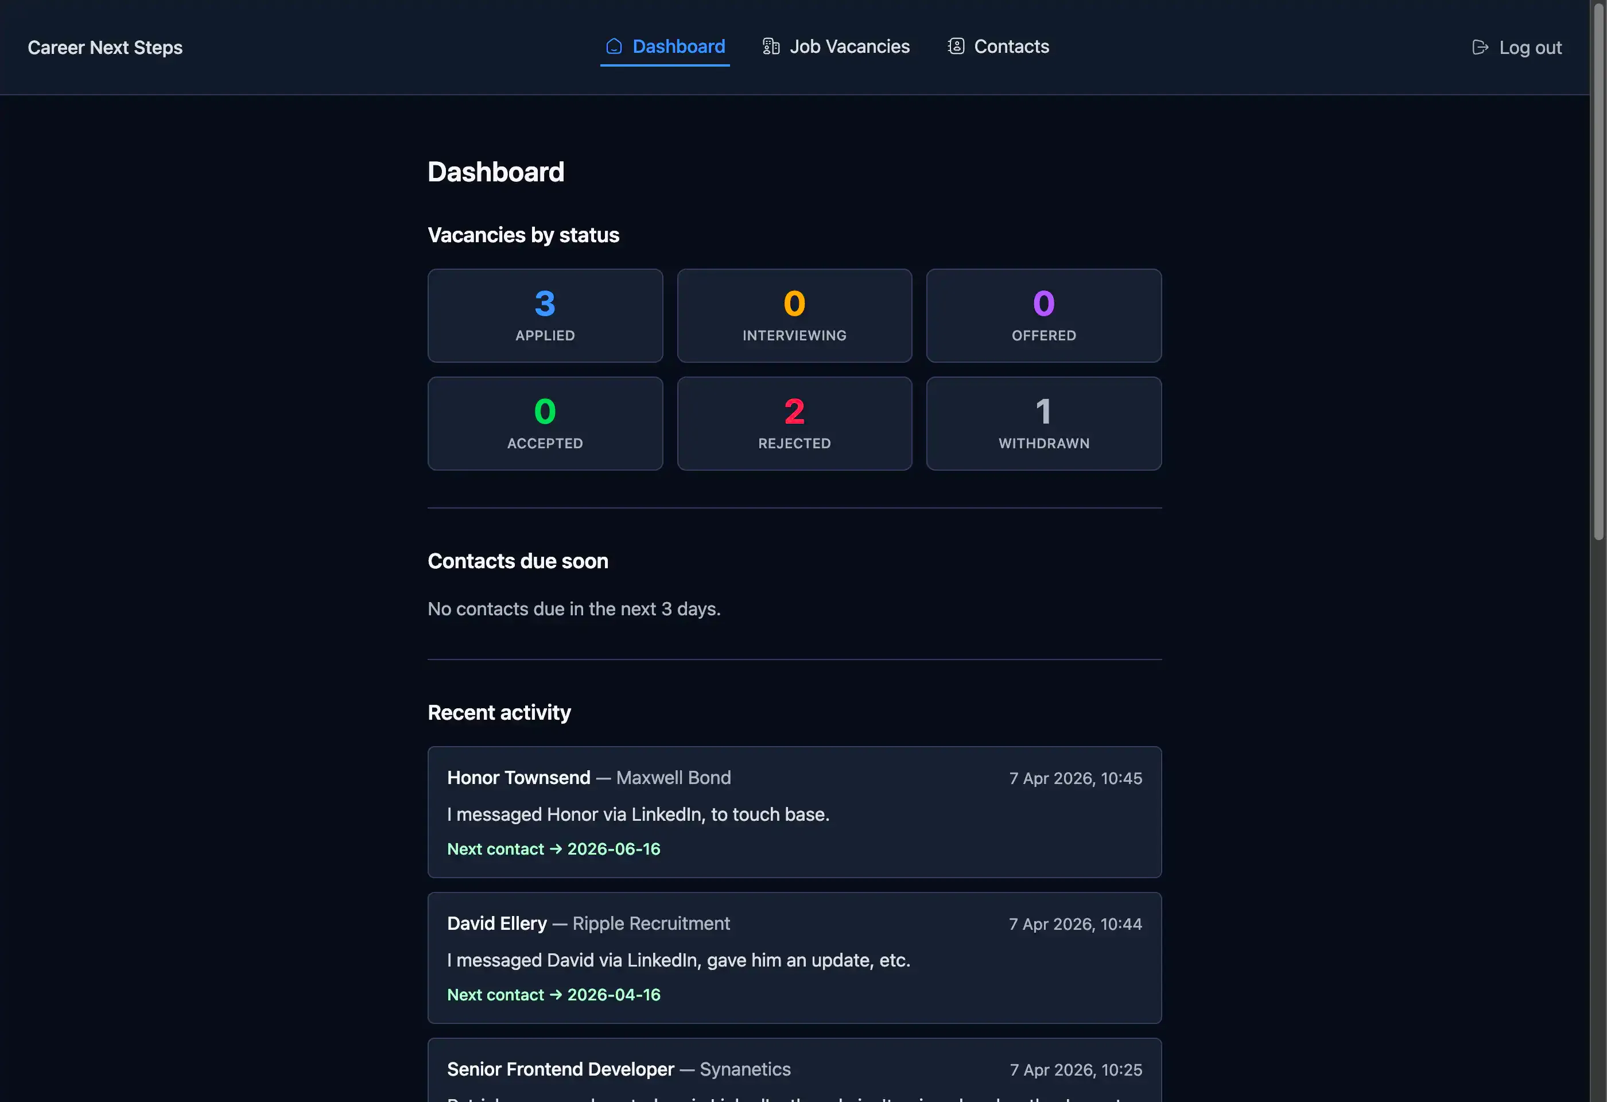Open the Applied vacancies card
Image resolution: width=1607 pixels, height=1102 pixels.
pyautogui.click(x=545, y=316)
